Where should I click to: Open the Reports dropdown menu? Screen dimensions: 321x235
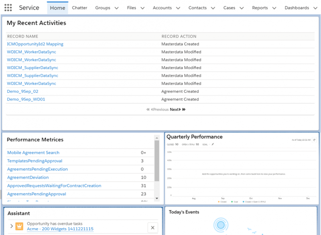pyautogui.click(x=274, y=8)
